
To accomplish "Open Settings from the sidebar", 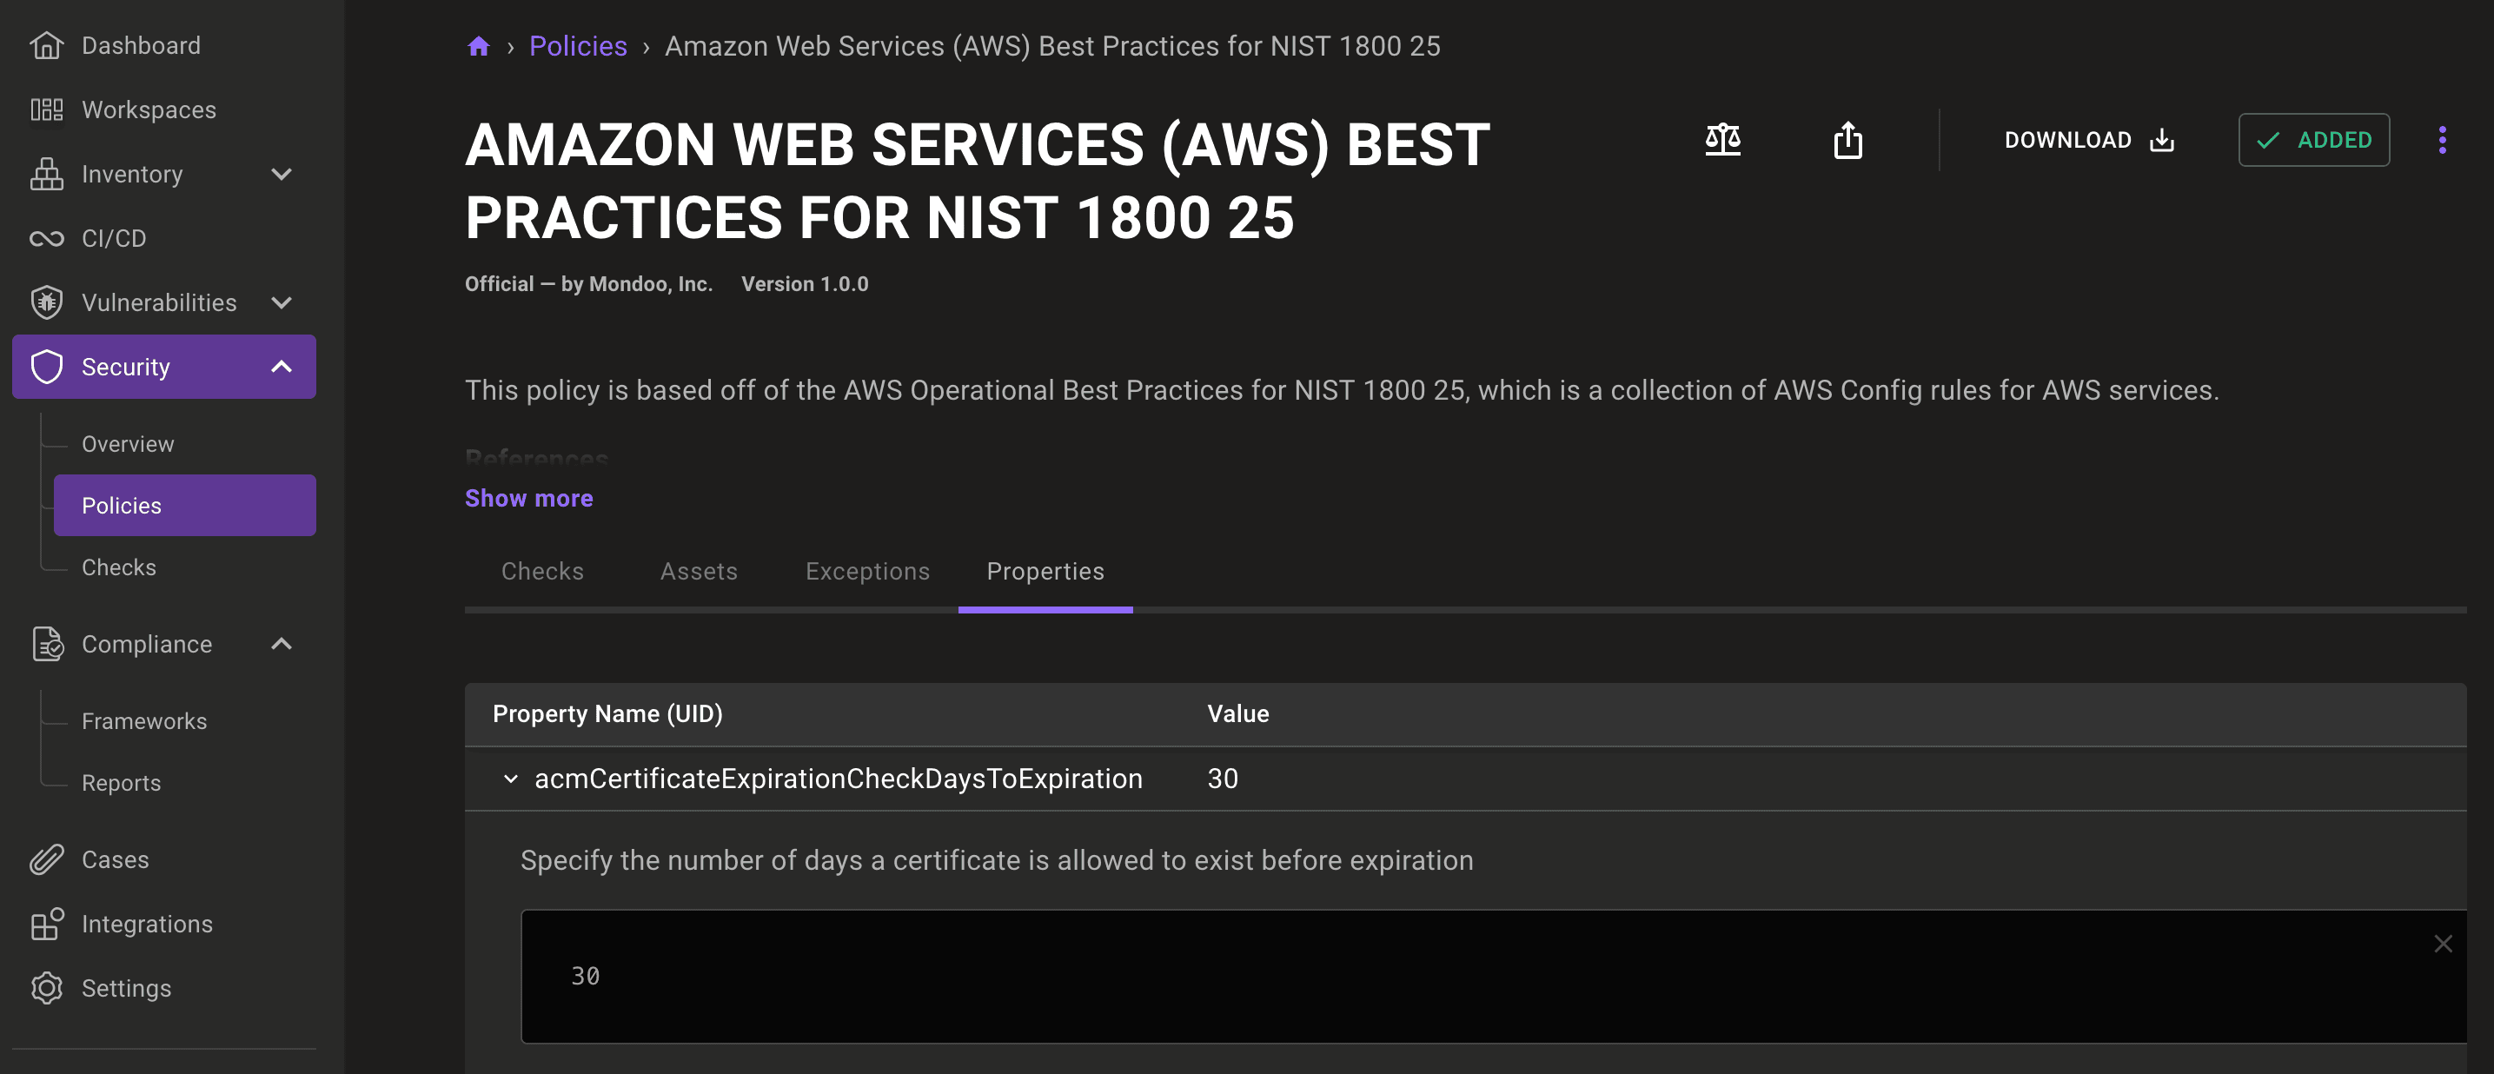I will click(126, 988).
